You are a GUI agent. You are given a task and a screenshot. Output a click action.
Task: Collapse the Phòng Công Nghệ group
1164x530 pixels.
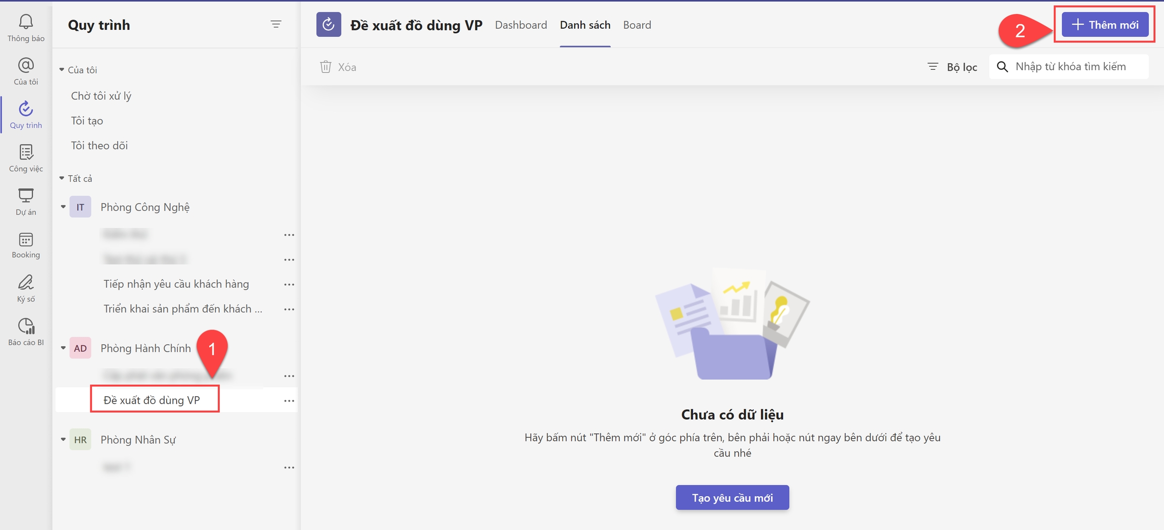tap(63, 207)
